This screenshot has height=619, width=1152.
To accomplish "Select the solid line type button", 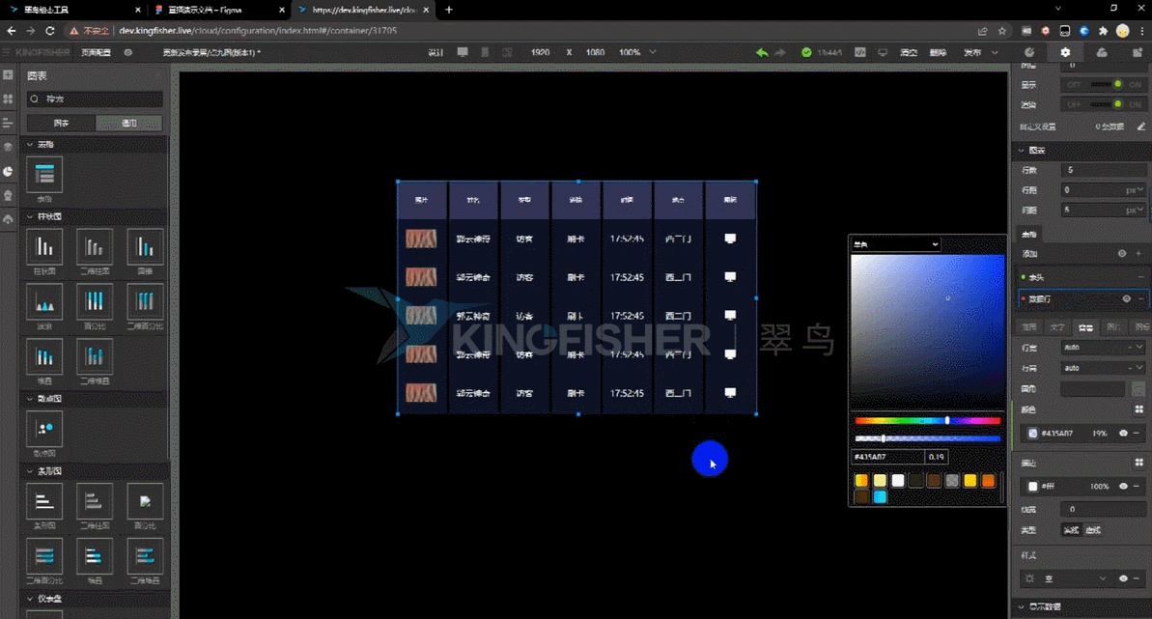I will pos(1071,530).
